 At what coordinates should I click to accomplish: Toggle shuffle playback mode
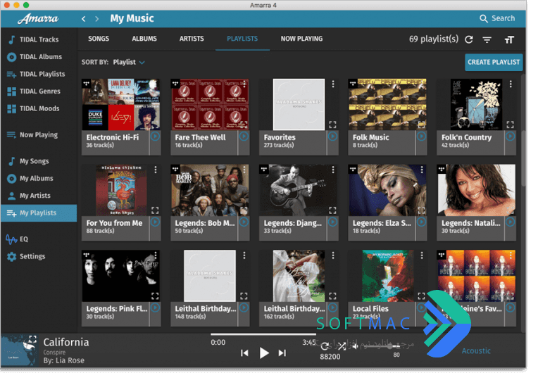(x=342, y=346)
